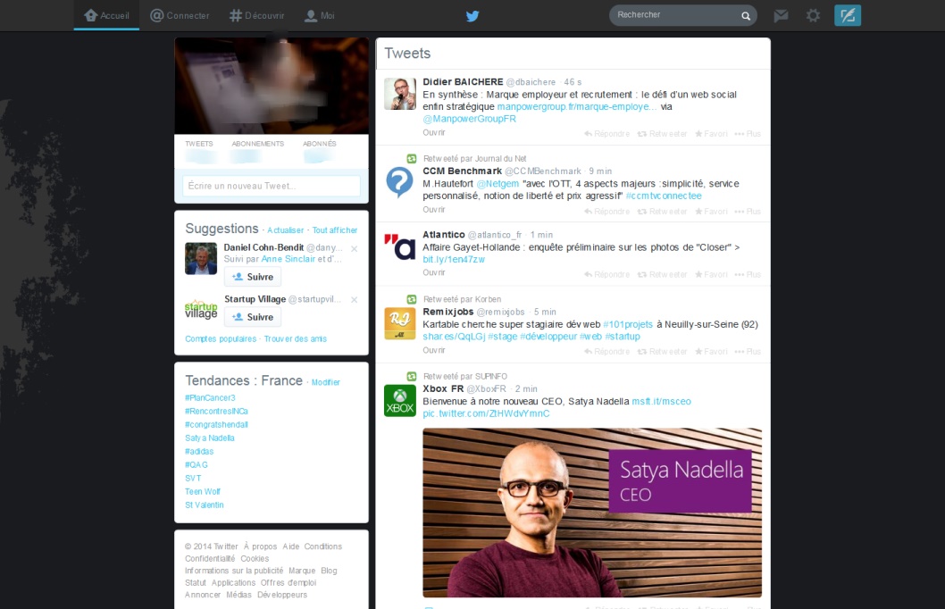The image size is (945, 609).
Task: Open Didier BAICHERE's profile picture
Action: tap(400, 94)
